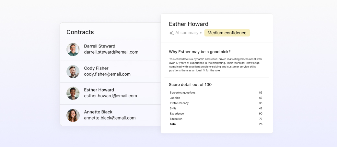Click the Contracts panel heading
The height and width of the screenshot is (147, 337).
pos(80,32)
